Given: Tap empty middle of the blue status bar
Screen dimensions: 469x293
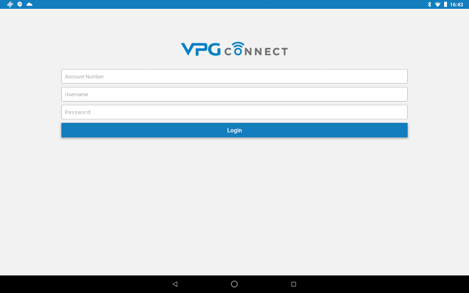Looking at the screenshot, I should pos(234,4).
